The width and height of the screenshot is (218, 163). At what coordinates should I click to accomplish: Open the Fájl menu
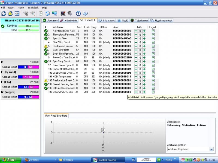[3, 8]
